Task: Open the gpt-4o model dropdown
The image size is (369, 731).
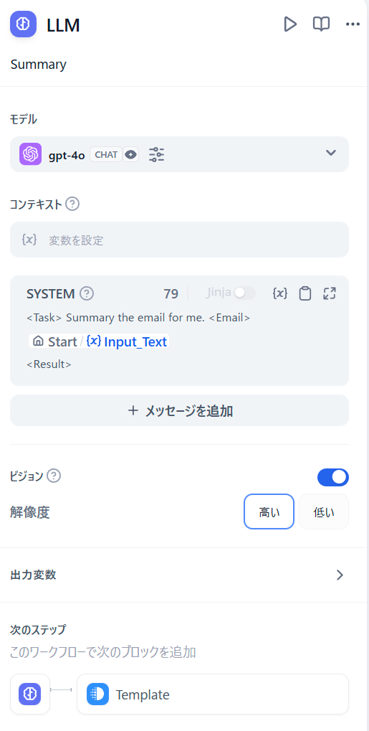Action: 179,154
